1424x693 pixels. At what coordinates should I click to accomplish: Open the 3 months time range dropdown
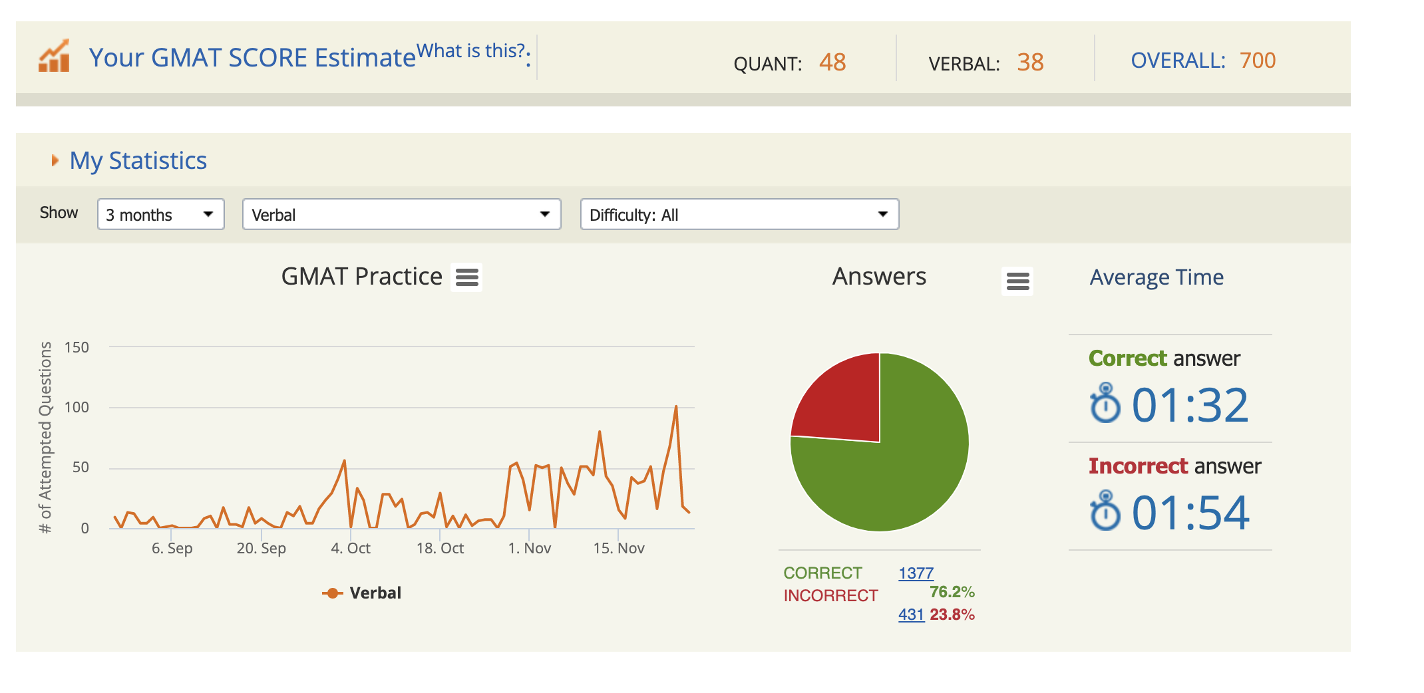pos(160,215)
